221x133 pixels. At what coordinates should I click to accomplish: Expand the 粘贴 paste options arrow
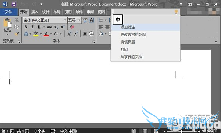pos(7,35)
